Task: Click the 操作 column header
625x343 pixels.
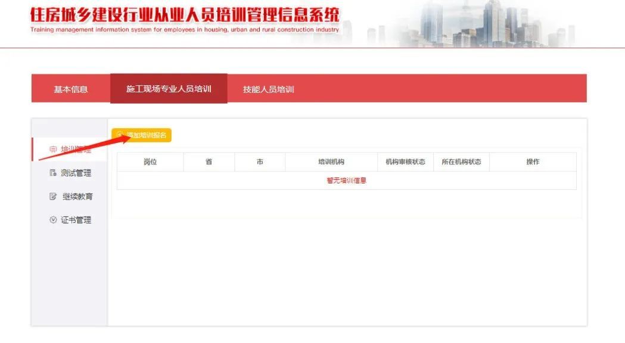Action: coord(533,162)
